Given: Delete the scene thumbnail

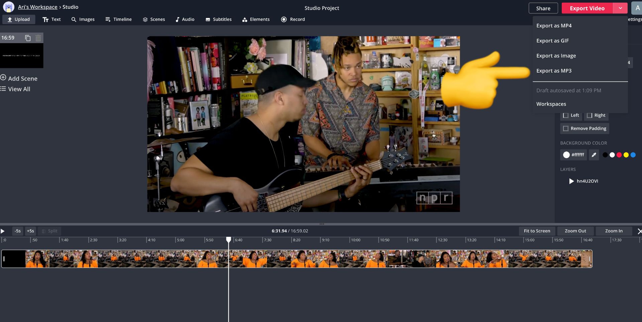Looking at the screenshot, I should [x=38, y=38].
